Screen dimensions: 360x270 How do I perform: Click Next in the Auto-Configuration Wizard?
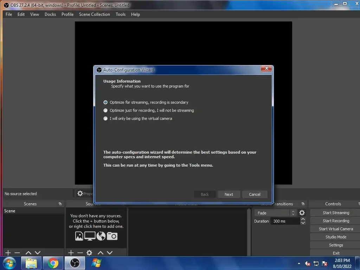229,194
